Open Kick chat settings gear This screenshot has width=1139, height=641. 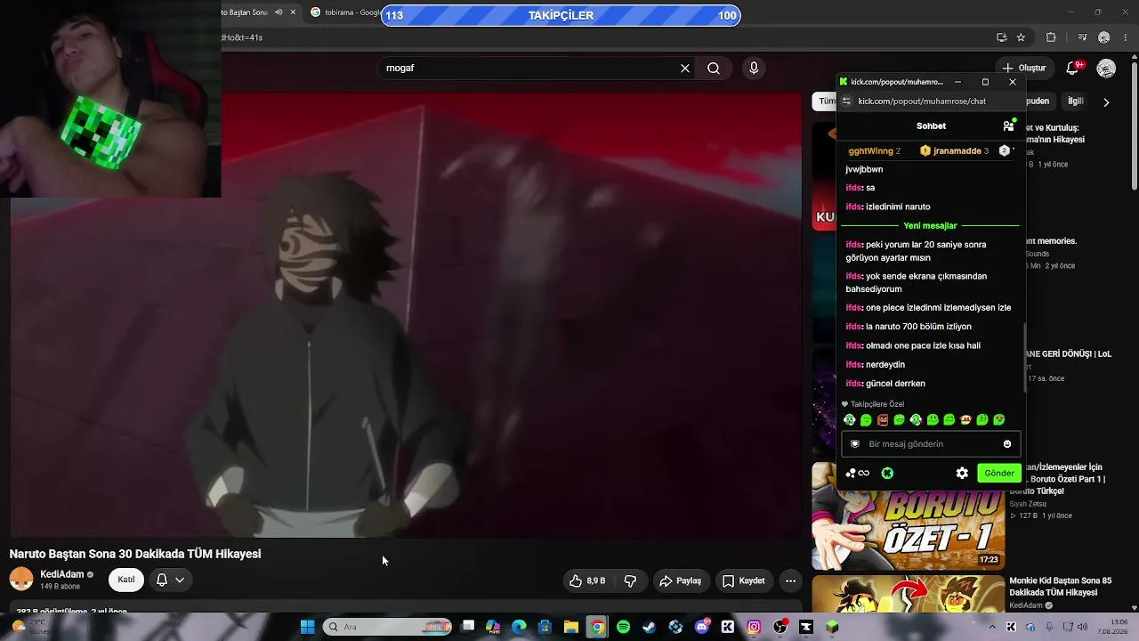pos(962,474)
